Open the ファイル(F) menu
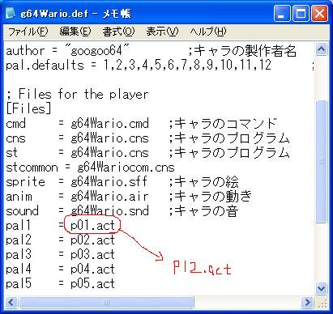The width and height of the screenshot is (333, 314). tap(28, 32)
